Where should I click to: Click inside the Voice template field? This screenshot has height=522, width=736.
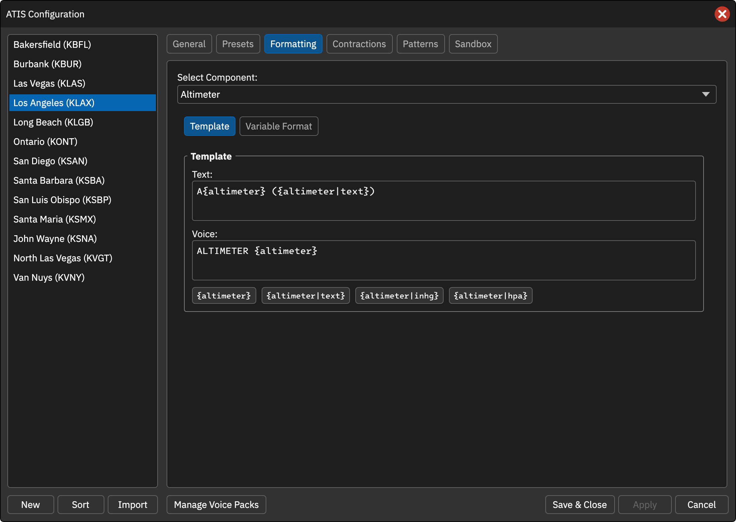[x=444, y=260]
